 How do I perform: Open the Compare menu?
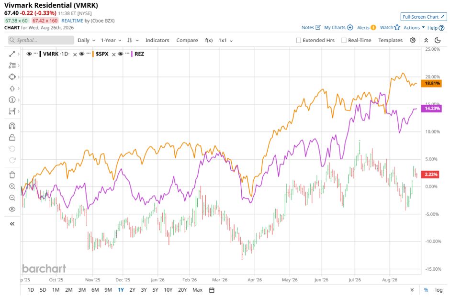pos(187,41)
